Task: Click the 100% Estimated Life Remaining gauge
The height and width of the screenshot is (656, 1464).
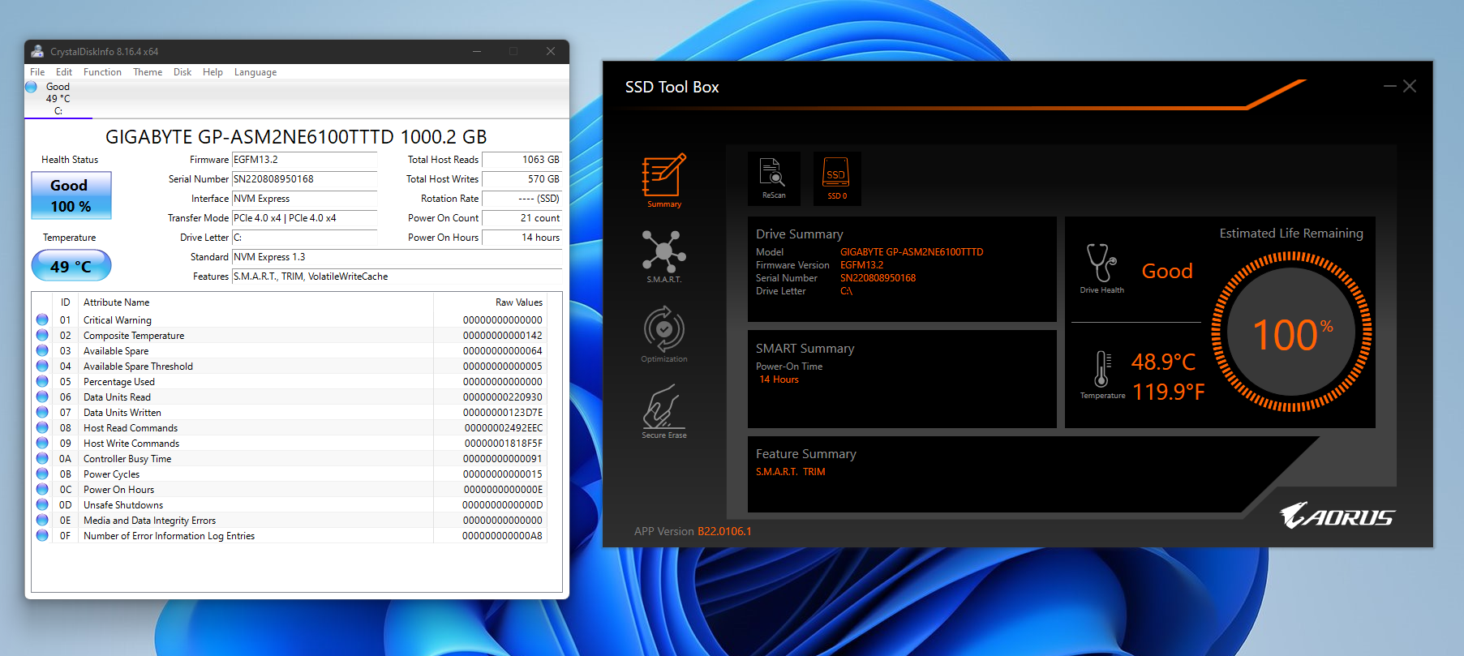Action: (1292, 332)
